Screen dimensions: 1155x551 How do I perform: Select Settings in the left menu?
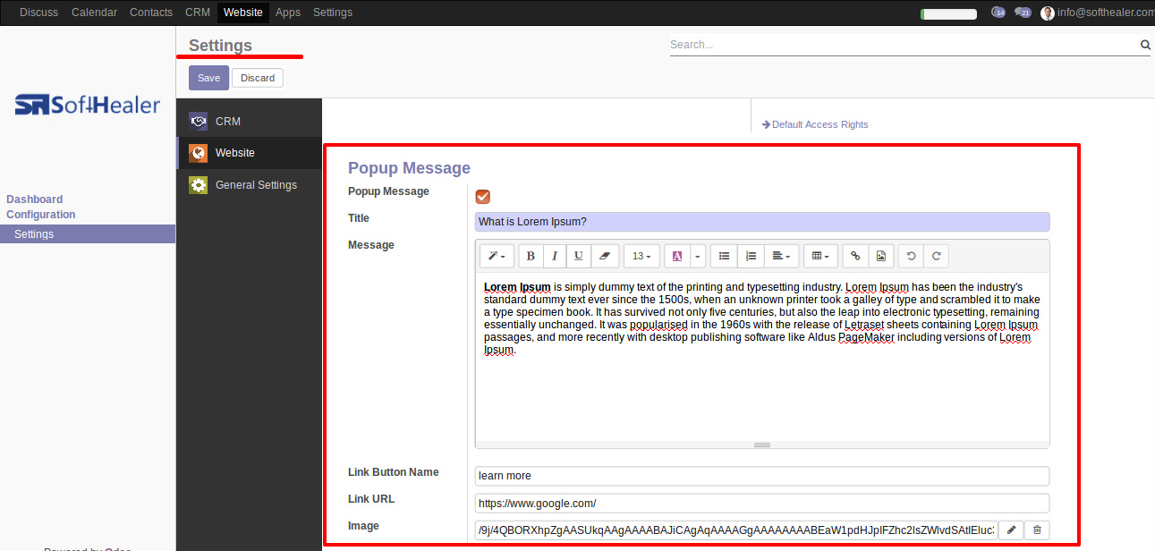point(88,234)
